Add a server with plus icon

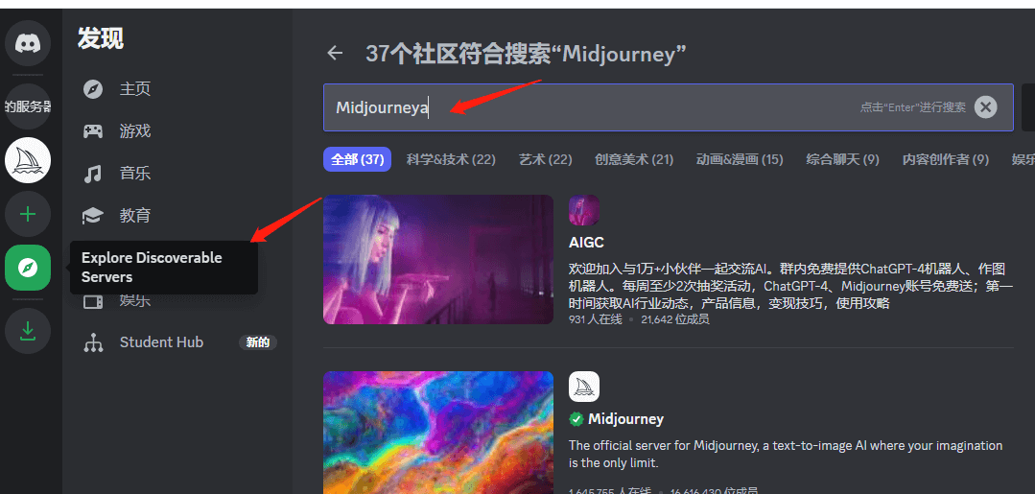point(28,214)
